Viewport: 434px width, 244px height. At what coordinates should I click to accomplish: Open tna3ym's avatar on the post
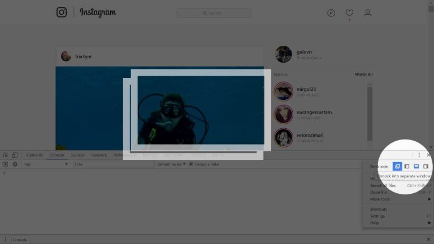66,56
